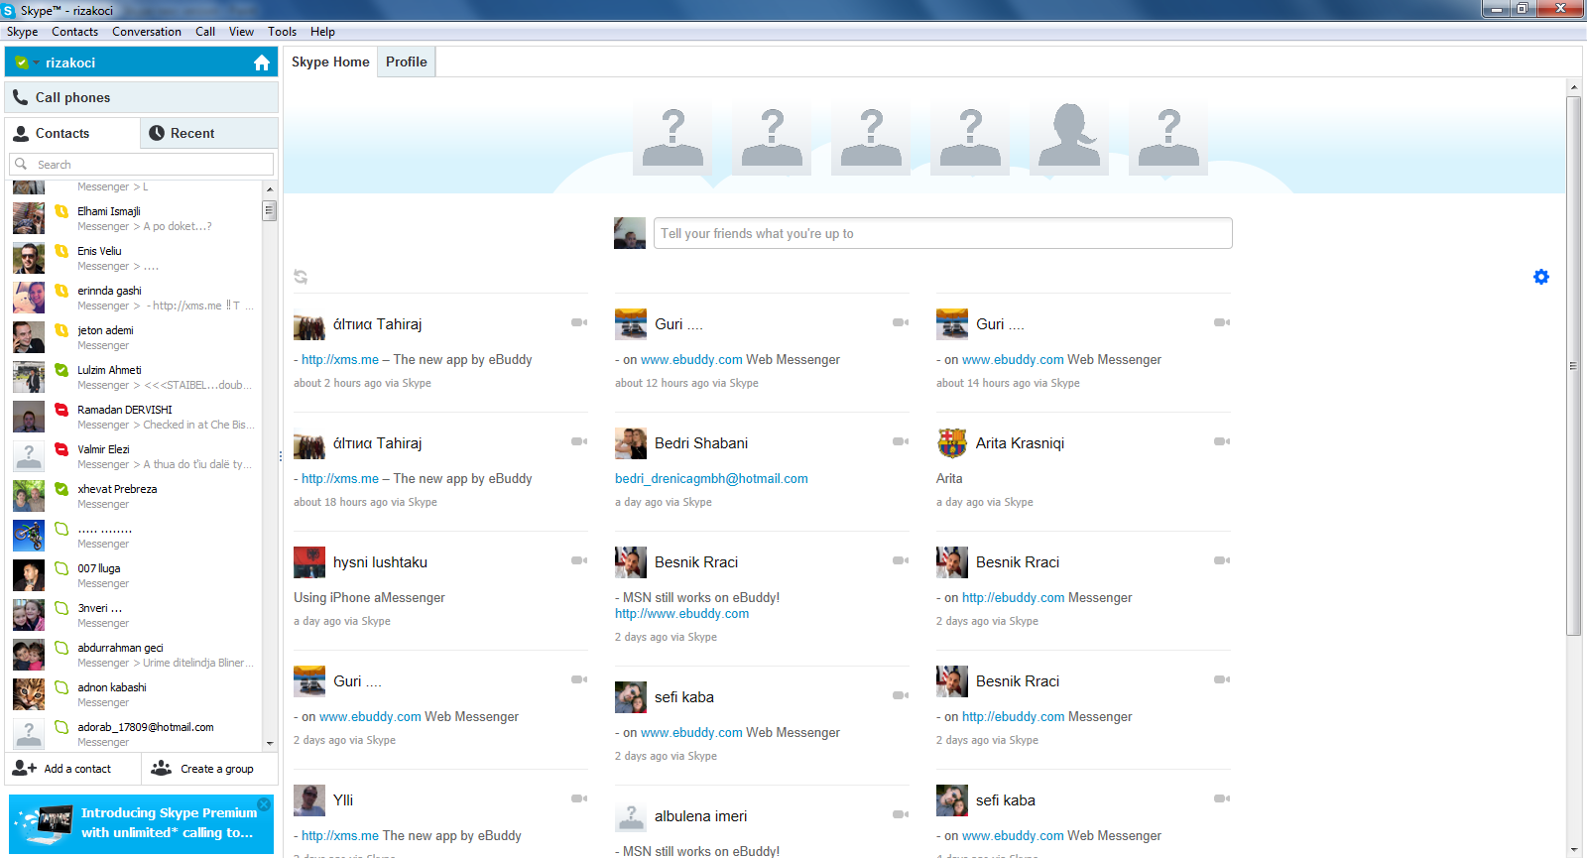Click albulena imeri name in feed

[700, 816]
